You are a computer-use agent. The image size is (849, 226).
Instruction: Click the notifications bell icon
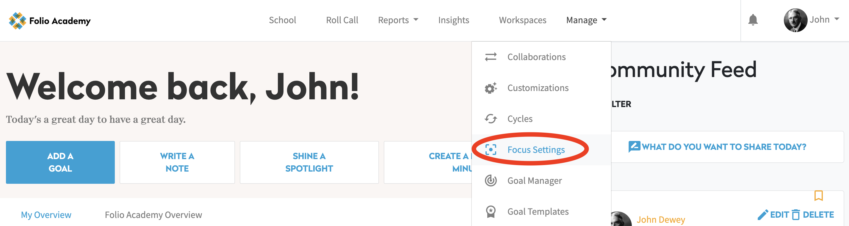[753, 20]
